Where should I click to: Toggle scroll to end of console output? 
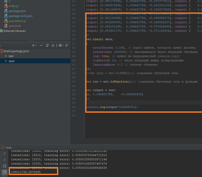coord(4,172)
